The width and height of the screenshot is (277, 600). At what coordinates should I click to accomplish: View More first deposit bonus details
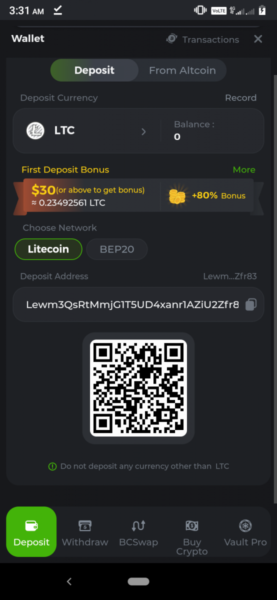244,170
